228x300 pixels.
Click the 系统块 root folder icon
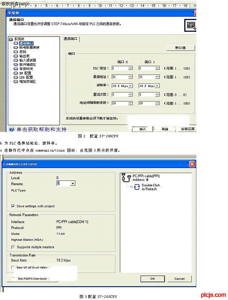[11, 39]
